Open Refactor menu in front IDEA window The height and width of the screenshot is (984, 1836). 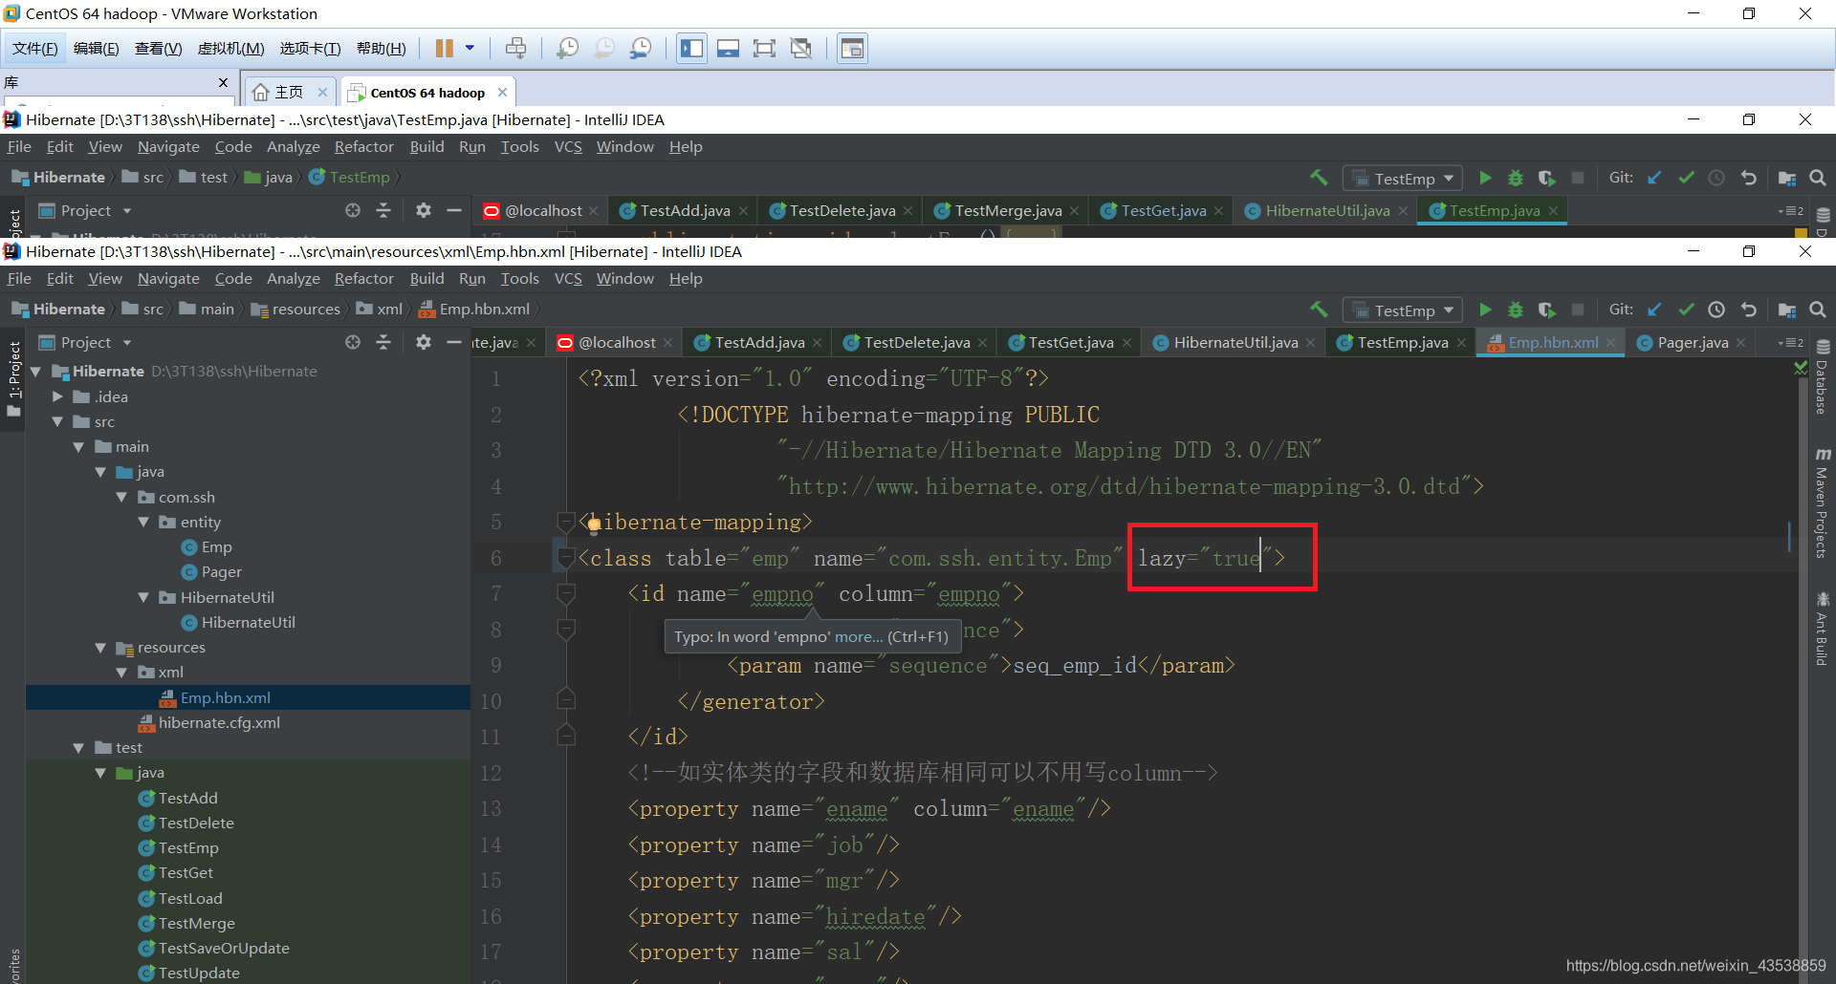tap(363, 278)
